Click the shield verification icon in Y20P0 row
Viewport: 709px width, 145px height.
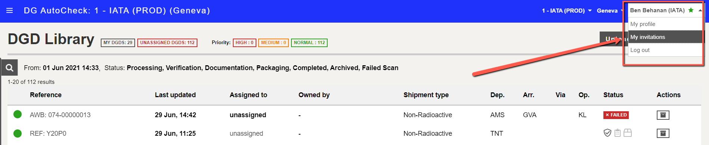(x=607, y=133)
